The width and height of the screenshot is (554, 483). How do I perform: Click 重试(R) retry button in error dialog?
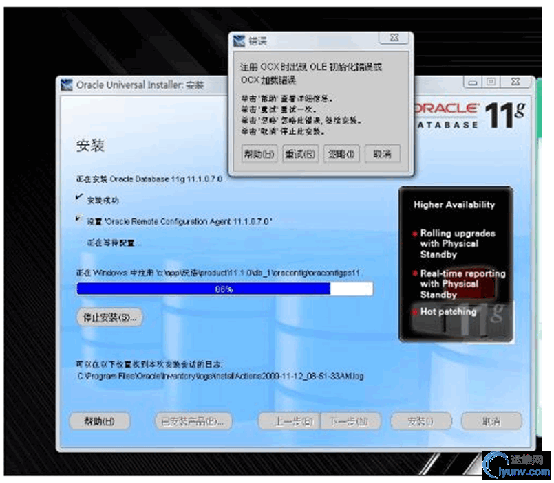300,154
